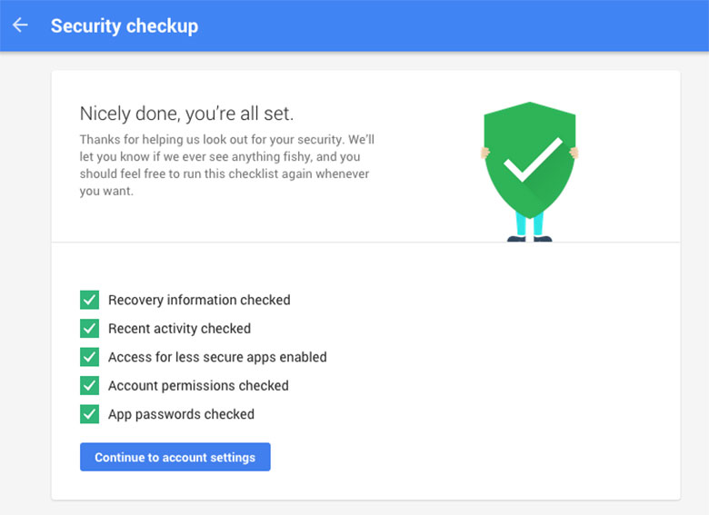Toggle the App passwords checked checkbox
Viewport: 709px width, 515px height.
(89, 414)
